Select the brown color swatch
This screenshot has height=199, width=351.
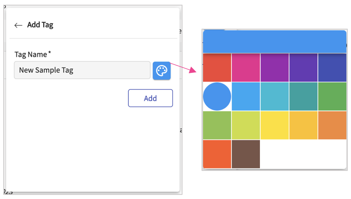[246, 154]
